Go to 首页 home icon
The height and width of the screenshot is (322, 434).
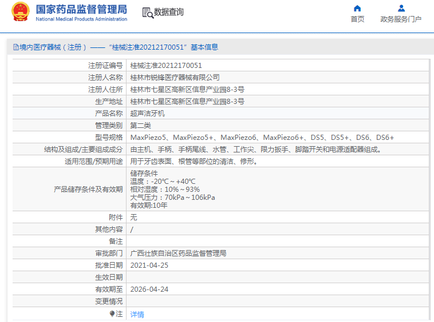click(x=357, y=8)
